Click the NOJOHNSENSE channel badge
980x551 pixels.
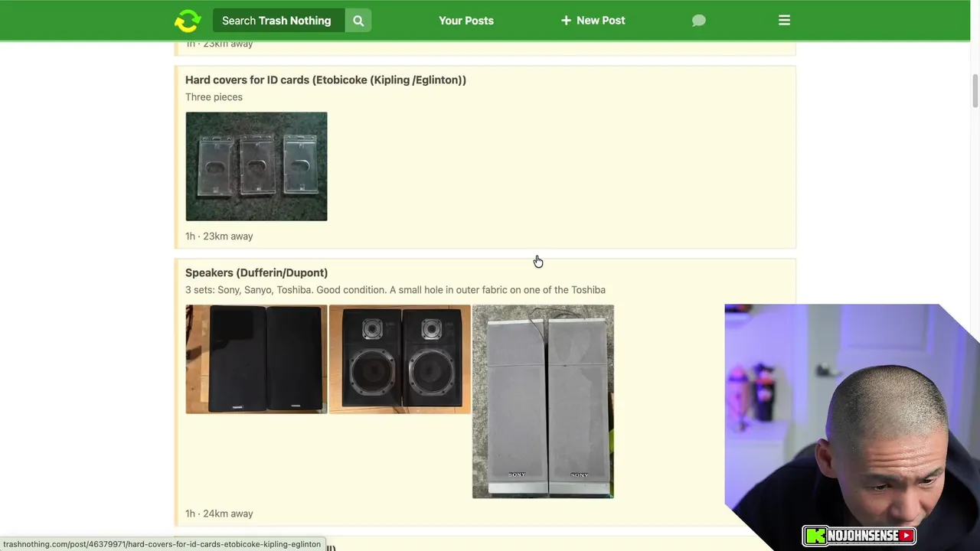coord(859,536)
